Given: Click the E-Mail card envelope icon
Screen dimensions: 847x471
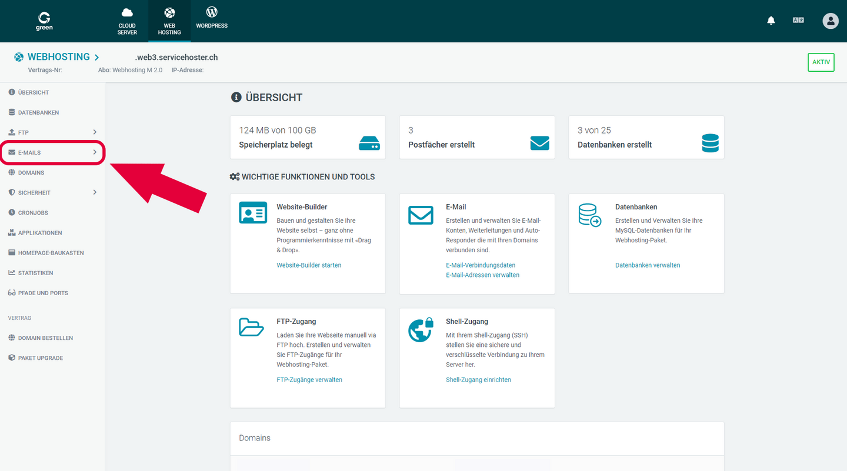Looking at the screenshot, I should point(421,215).
